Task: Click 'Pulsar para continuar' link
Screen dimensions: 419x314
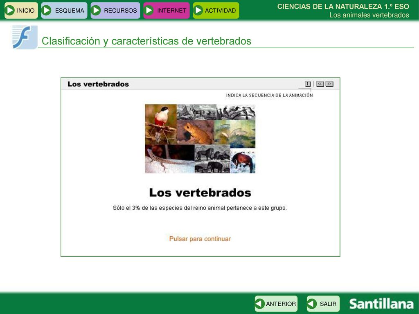Action: (x=200, y=239)
